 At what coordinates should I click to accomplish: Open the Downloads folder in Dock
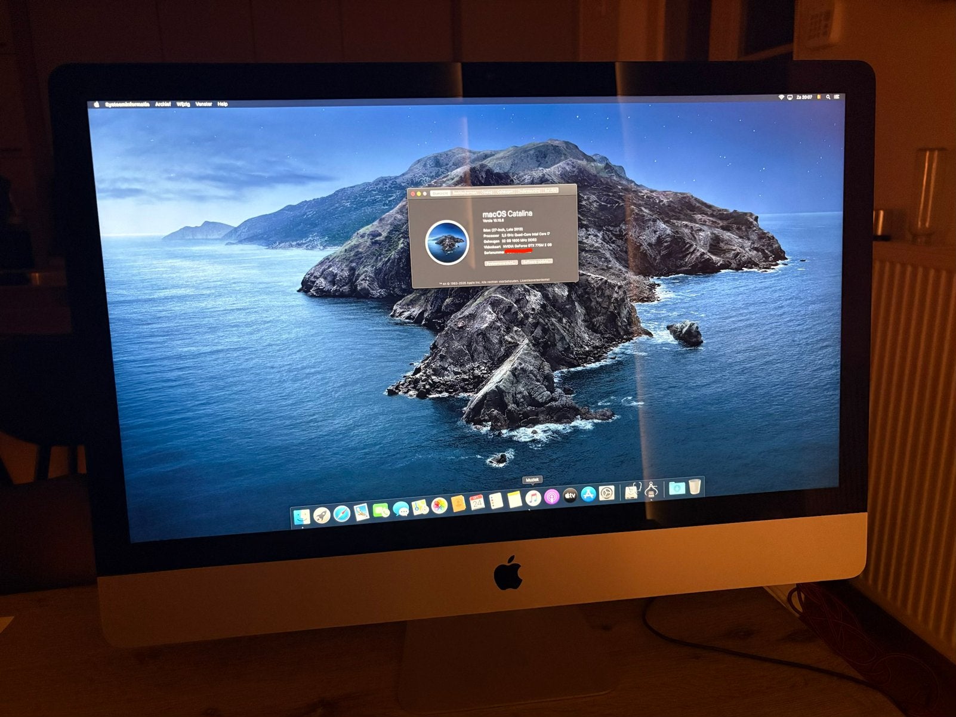tap(677, 488)
